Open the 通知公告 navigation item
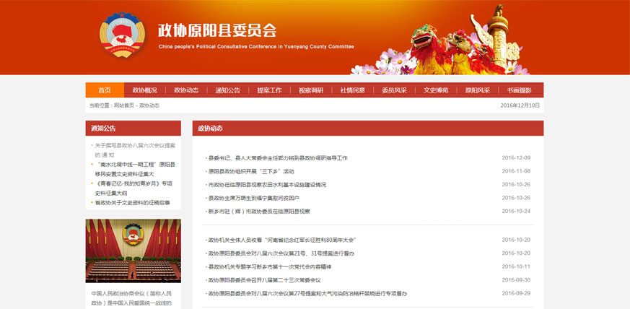 pos(227,90)
